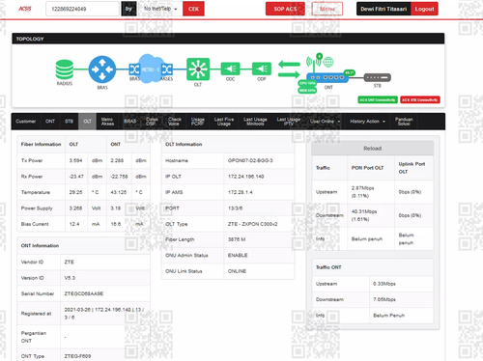Click the ONT Rx Power value -22.758
The width and height of the screenshot is (483, 361).
tap(119, 177)
